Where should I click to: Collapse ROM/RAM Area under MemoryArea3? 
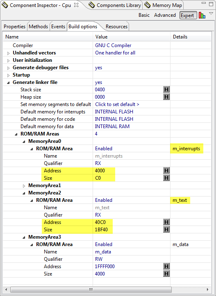(x=32, y=245)
